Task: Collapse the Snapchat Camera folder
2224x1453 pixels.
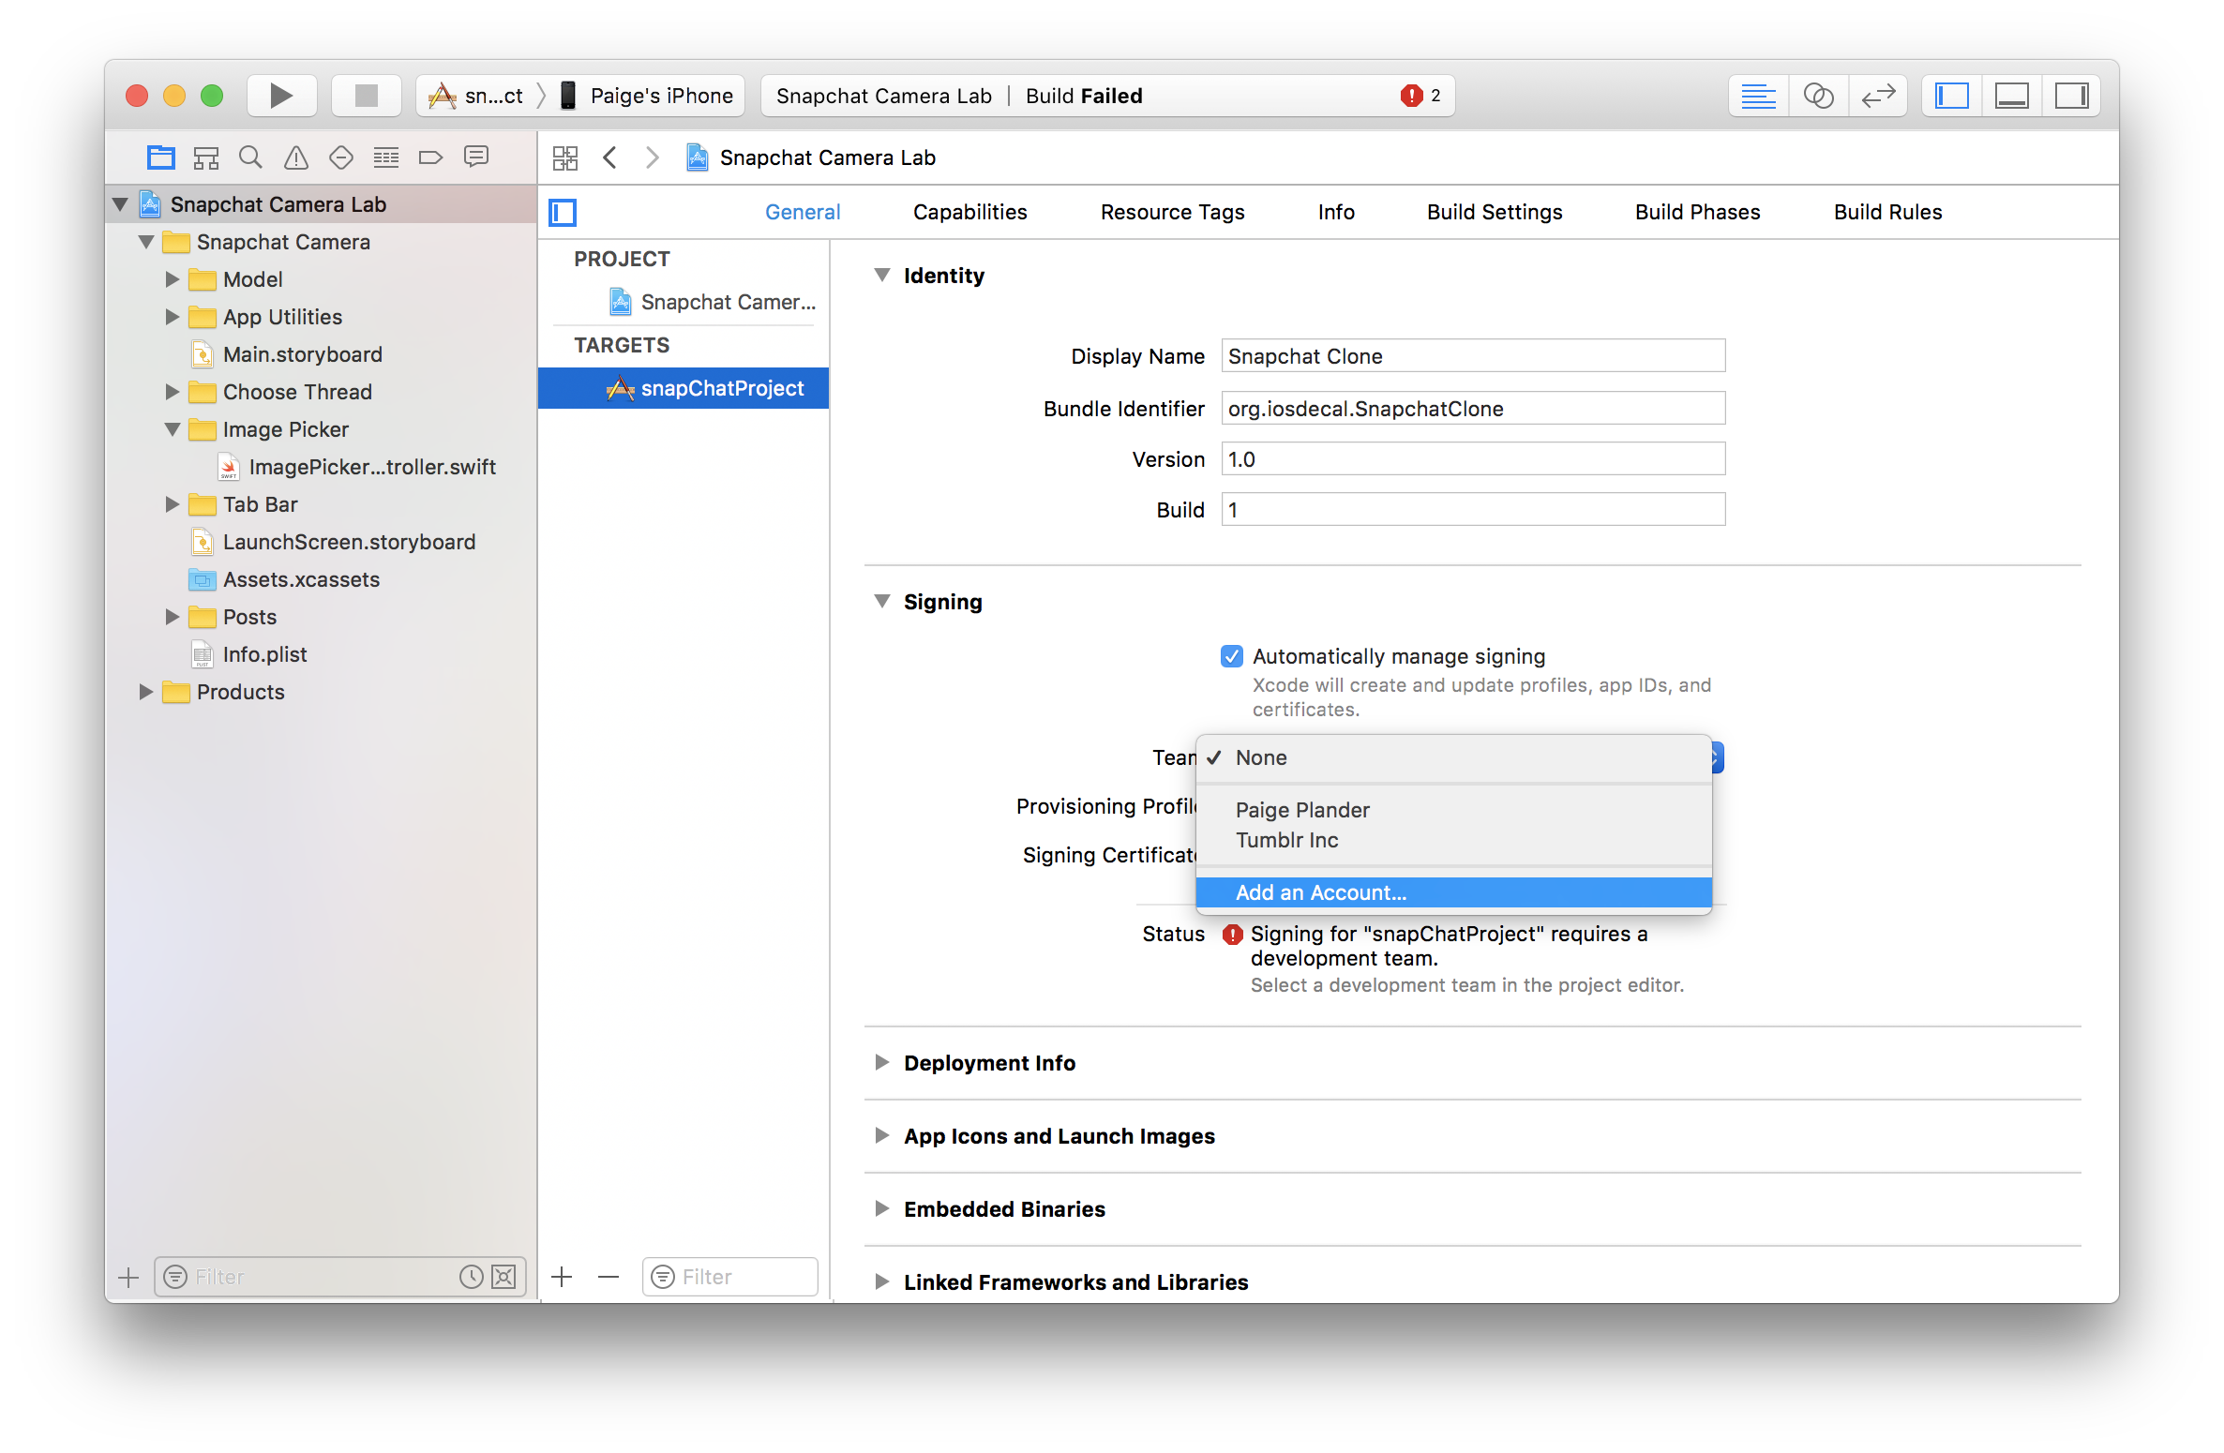Action: (146, 242)
